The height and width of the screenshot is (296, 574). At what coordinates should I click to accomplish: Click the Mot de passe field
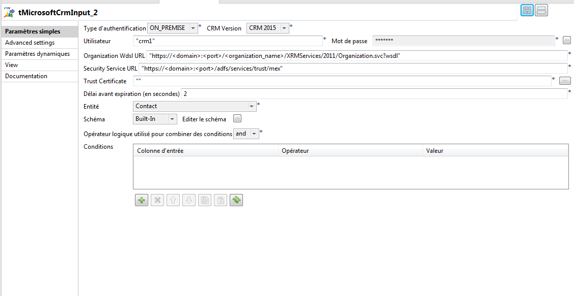(x=463, y=41)
